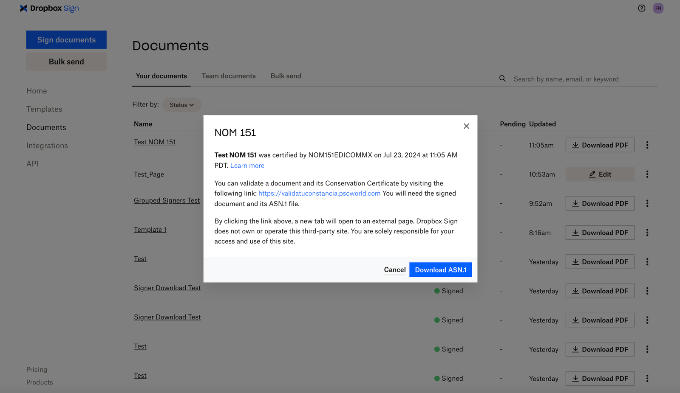680x393 pixels.
Task: Click the search magnifier icon
Action: coord(502,78)
